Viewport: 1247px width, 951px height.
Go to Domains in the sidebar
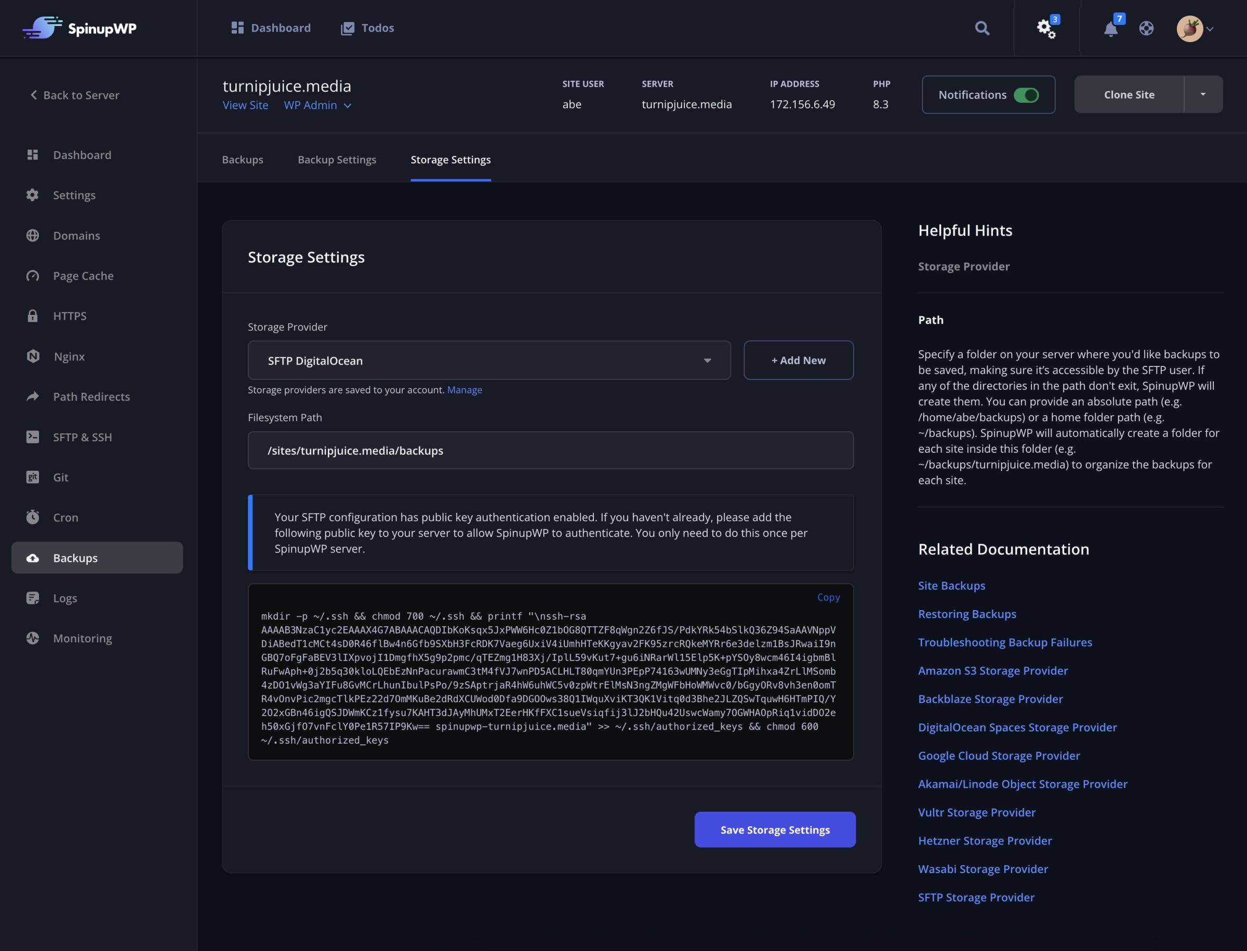coord(76,235)
